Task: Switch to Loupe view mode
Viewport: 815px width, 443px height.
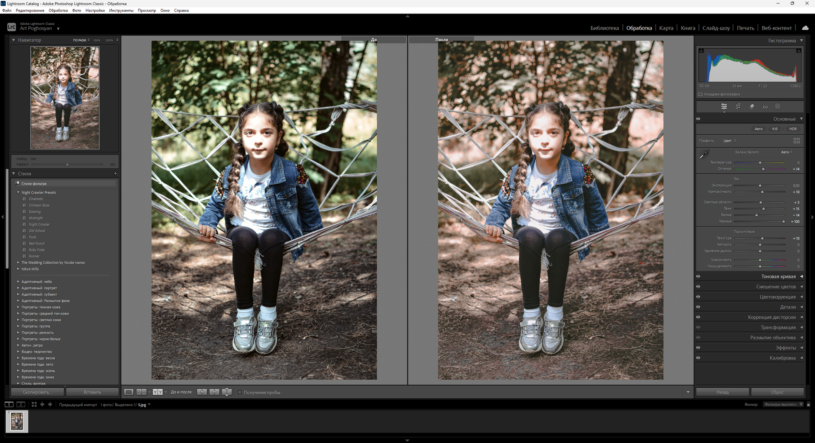Action: coord(129,392)
